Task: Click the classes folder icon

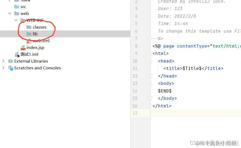Action: coord(29,27)
